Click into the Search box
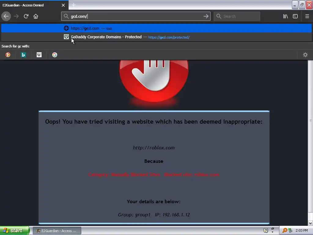This screenshot has height=235, width=313. (x=237, y=16)
